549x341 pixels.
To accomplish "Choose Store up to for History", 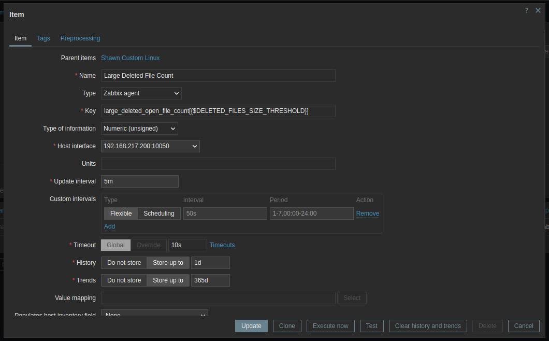I will (168, 263).
